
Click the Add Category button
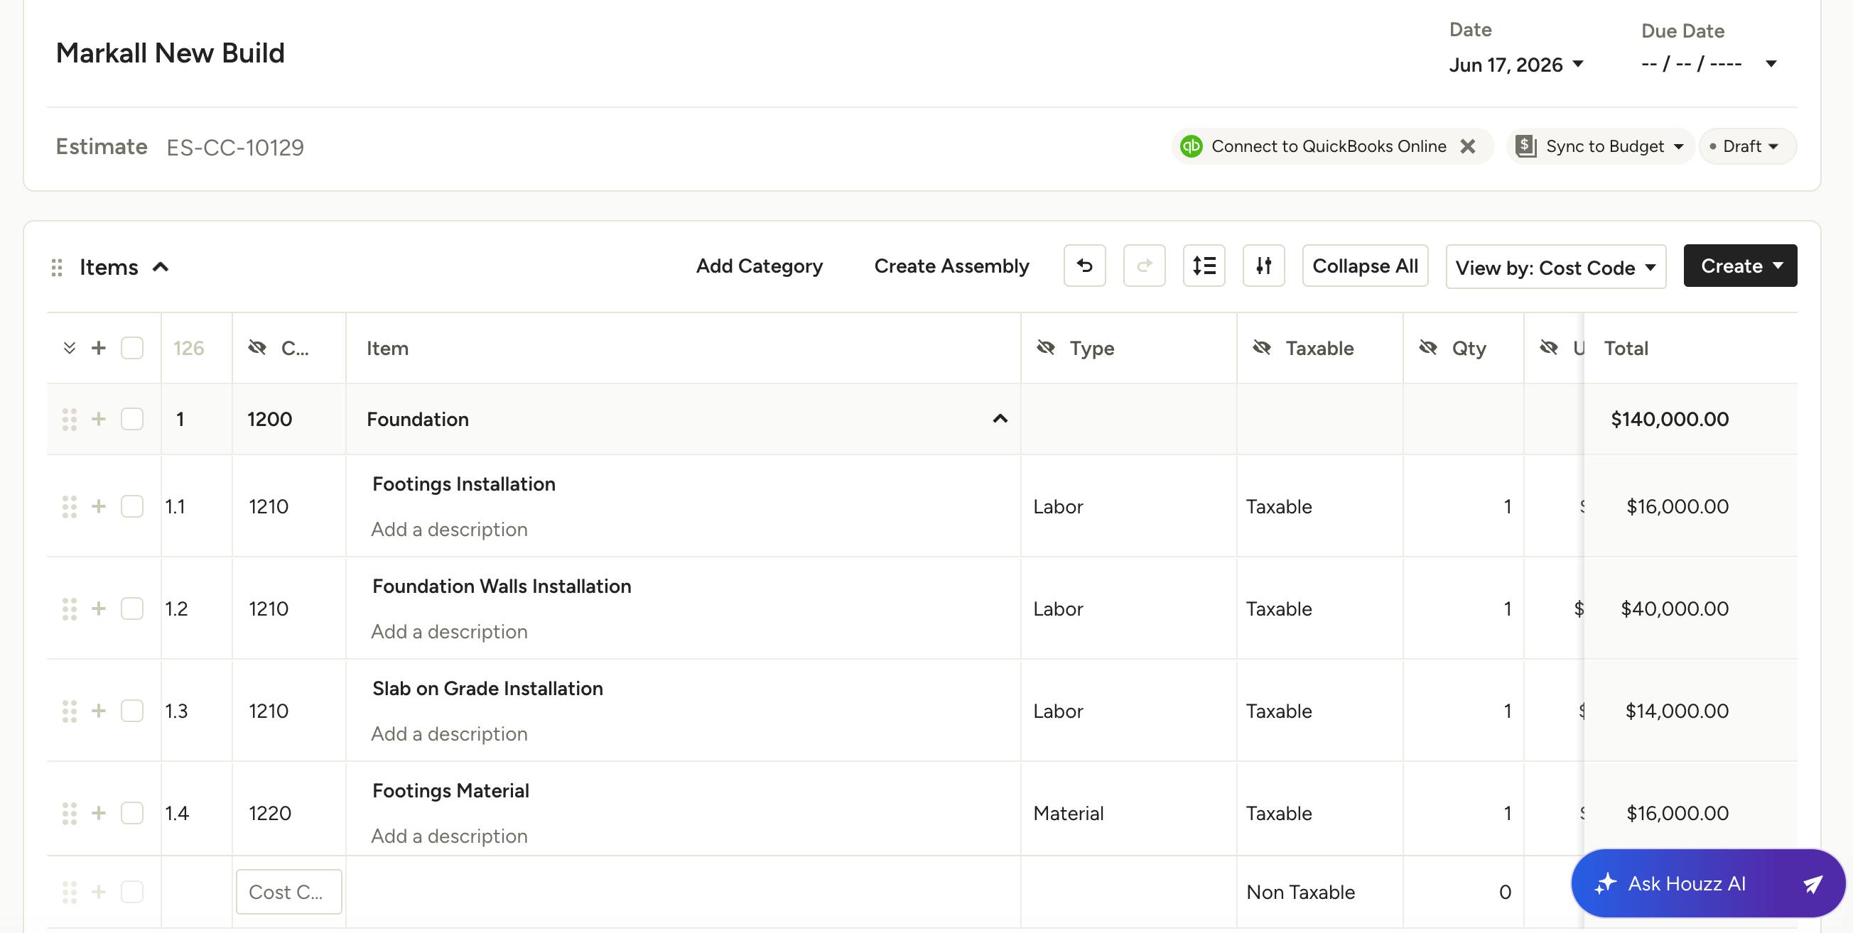[x=759, y=266]
